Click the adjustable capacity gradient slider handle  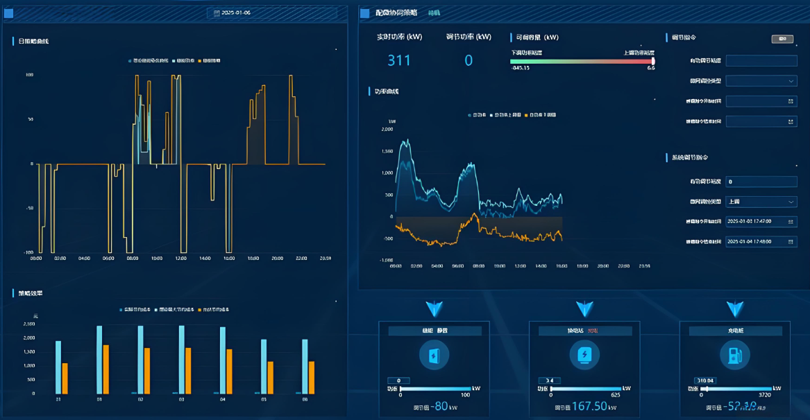point(653,61)
